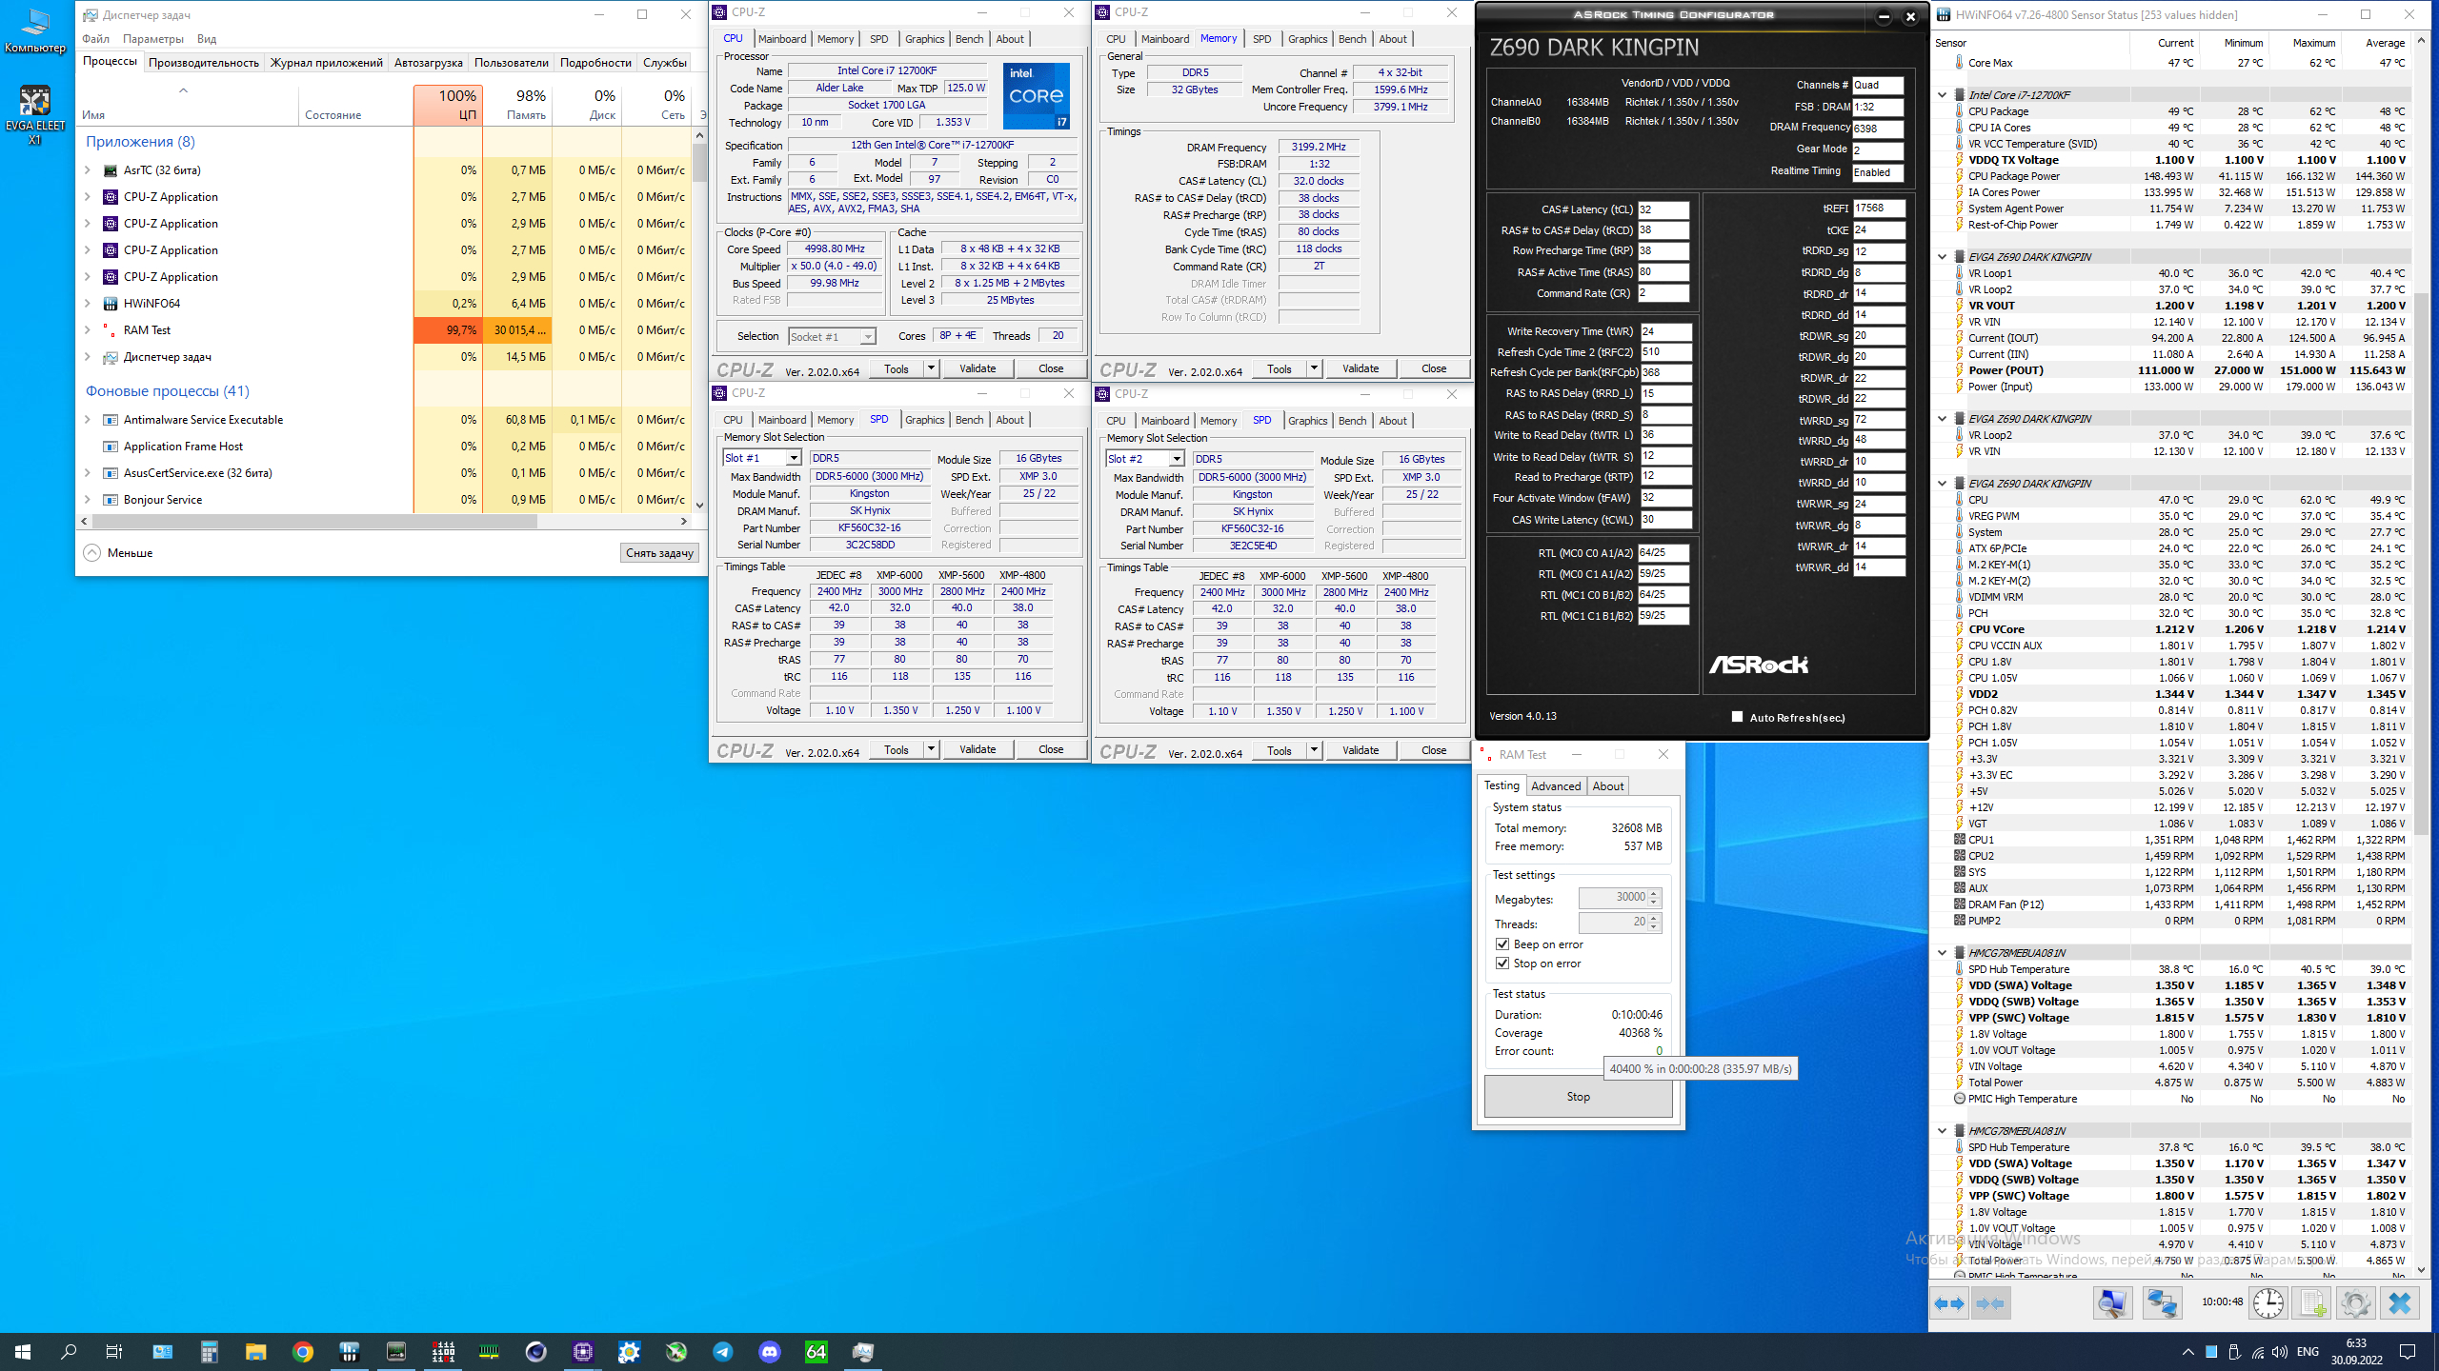Open the Slot #1 dropdown in CPU-Z
The height and width of the screenshot is (1371, 2439).
(x=792, y=458)
